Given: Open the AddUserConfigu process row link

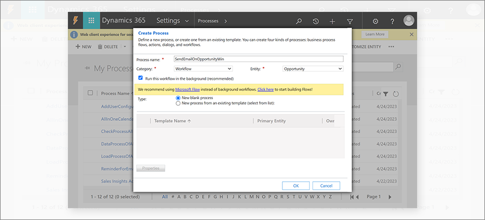Looking at the screenshot, I should [117, 106].
